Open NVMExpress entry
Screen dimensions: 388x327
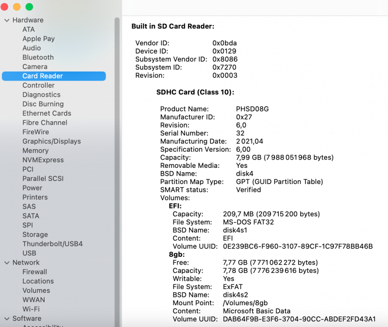pyautogui.click(x=43, y=160)
